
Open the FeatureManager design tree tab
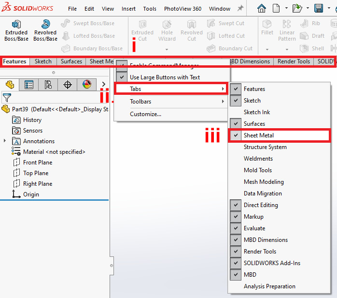point(10,85)
